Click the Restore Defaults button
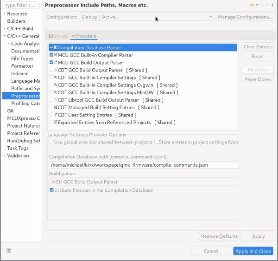Image resolution: width=278 pixels, height=261 pixels. (219, 236)
